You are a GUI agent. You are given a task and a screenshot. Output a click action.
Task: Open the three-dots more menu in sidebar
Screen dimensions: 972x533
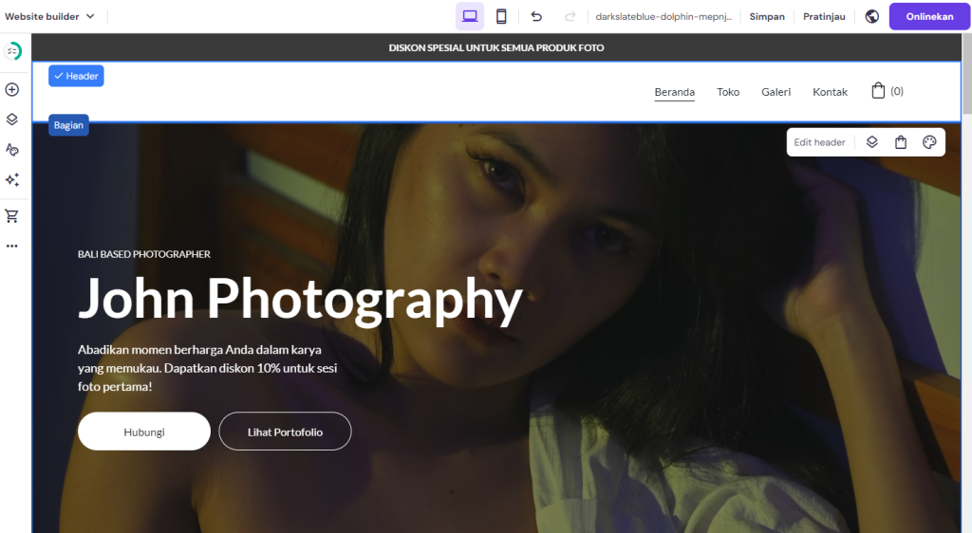pos(12,246)
